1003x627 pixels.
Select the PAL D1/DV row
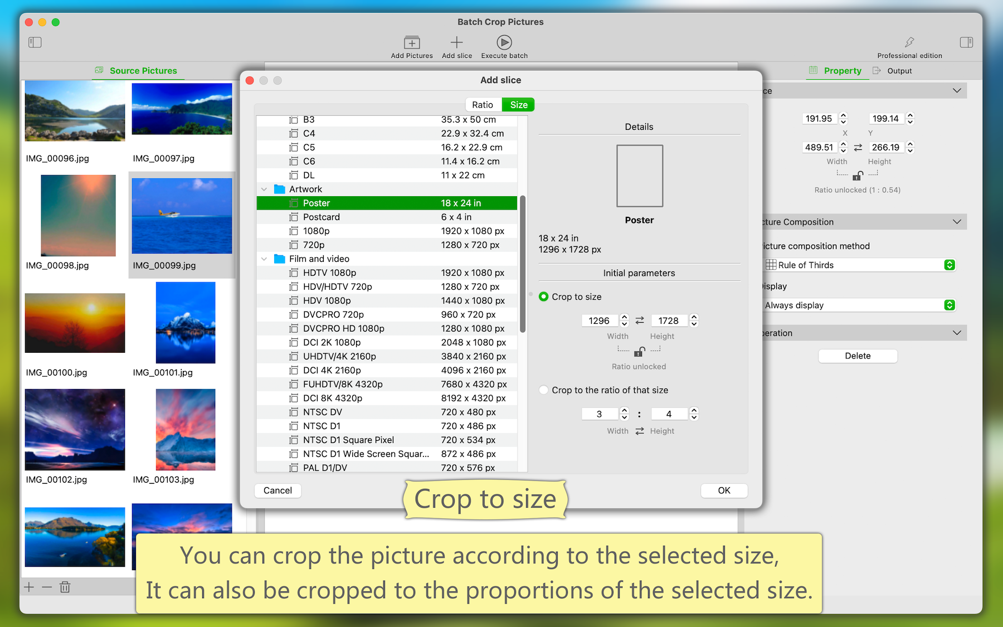tap(387, 467)
